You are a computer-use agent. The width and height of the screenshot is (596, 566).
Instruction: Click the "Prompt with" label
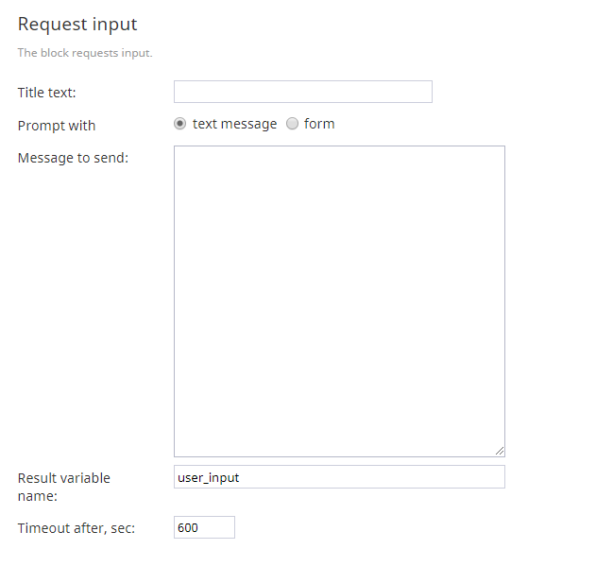[x=57, y=126]
